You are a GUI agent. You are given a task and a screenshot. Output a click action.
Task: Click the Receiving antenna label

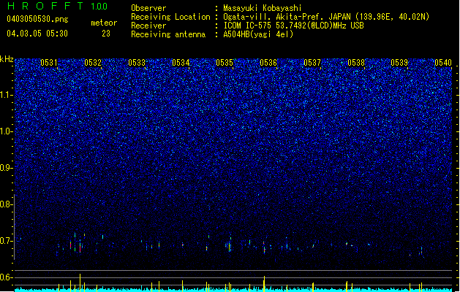tap(168, 34)
